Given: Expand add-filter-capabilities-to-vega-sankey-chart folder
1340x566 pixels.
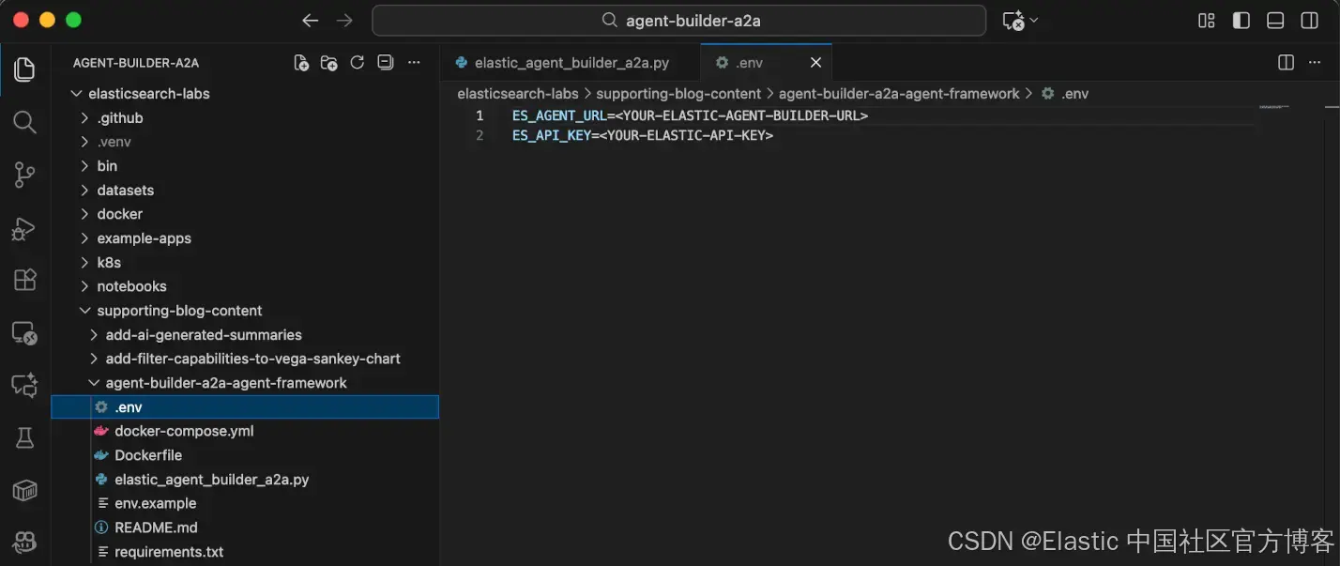Looking at the screenshot, I should [246, 359].
